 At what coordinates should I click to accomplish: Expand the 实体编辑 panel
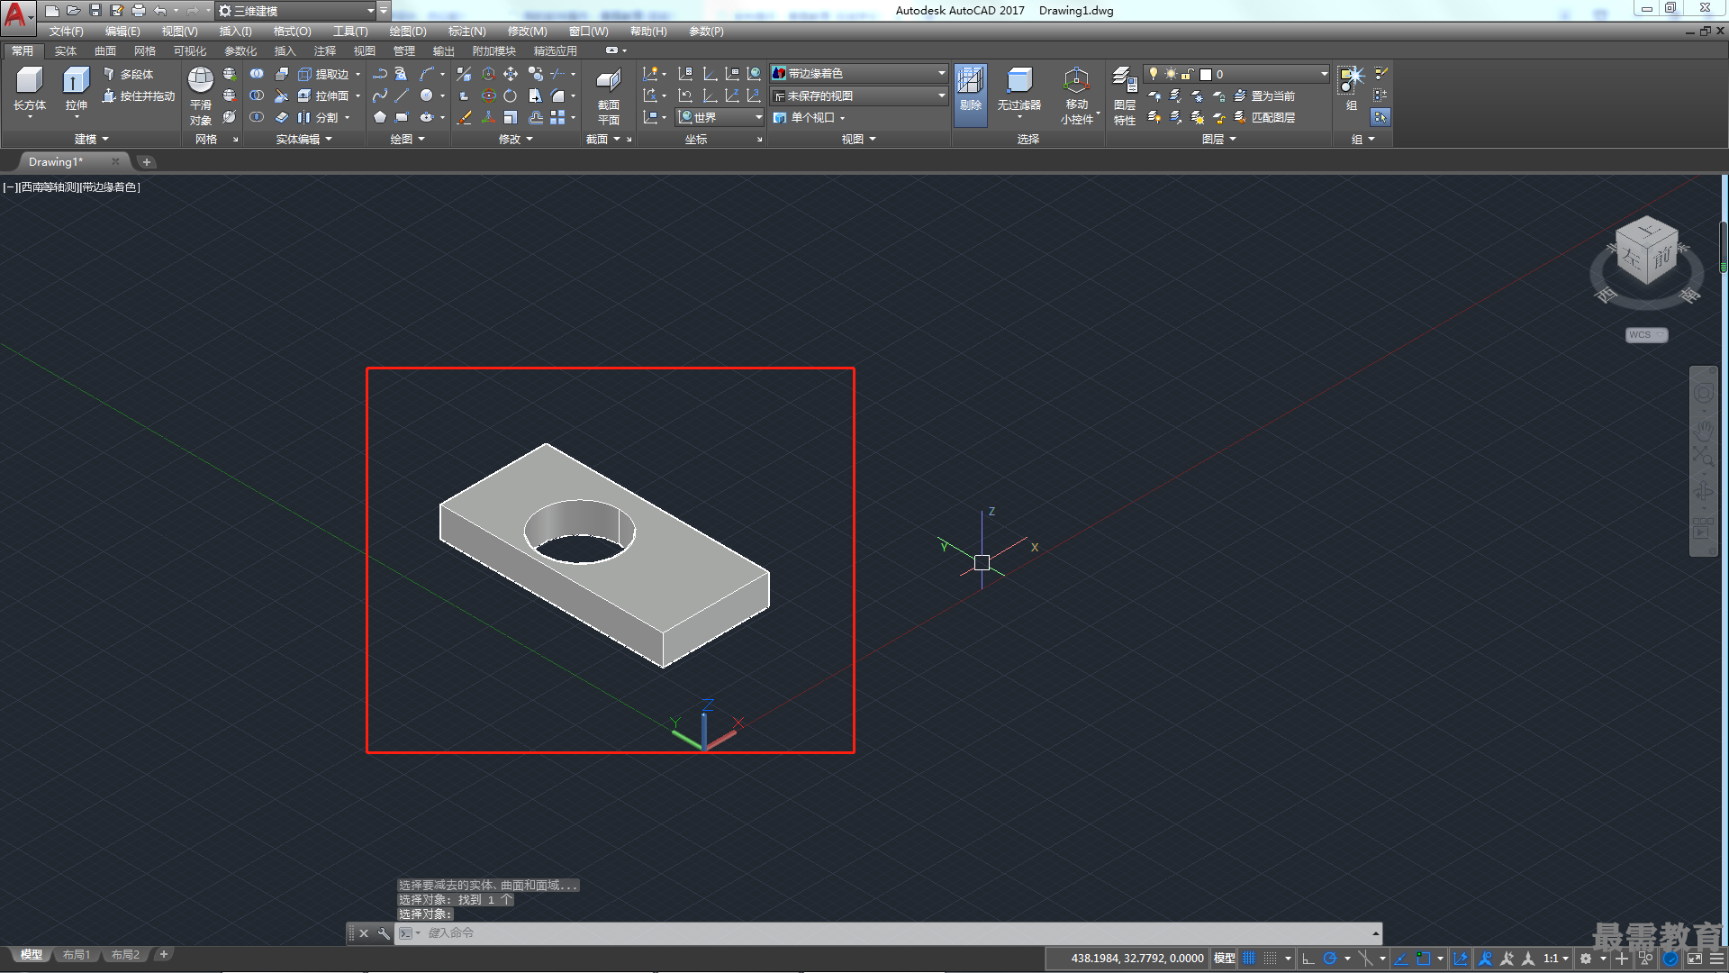(x=303, y=139)
